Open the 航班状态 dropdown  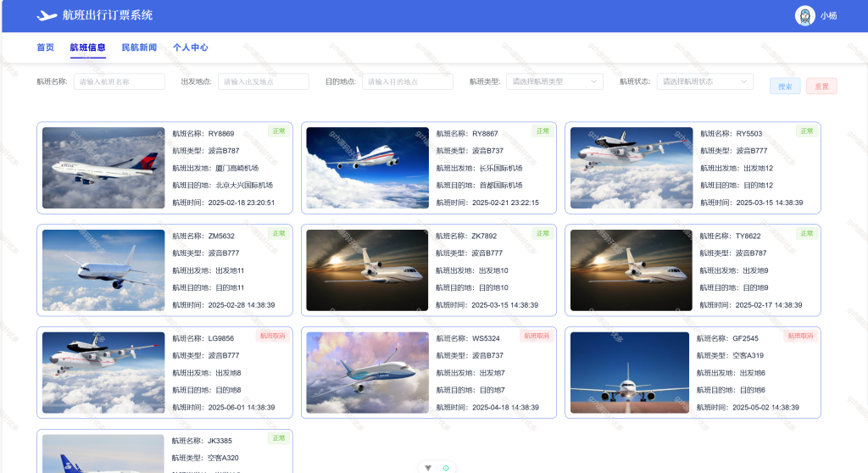tap(705, 81)
